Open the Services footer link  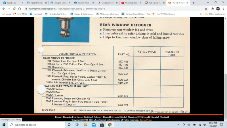coord(133,117)
